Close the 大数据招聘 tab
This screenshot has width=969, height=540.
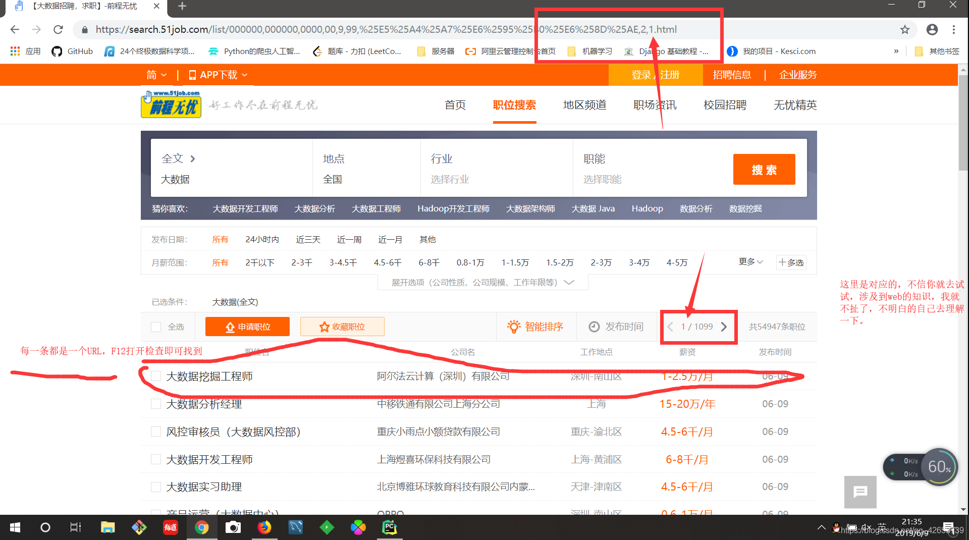point(156,6)
